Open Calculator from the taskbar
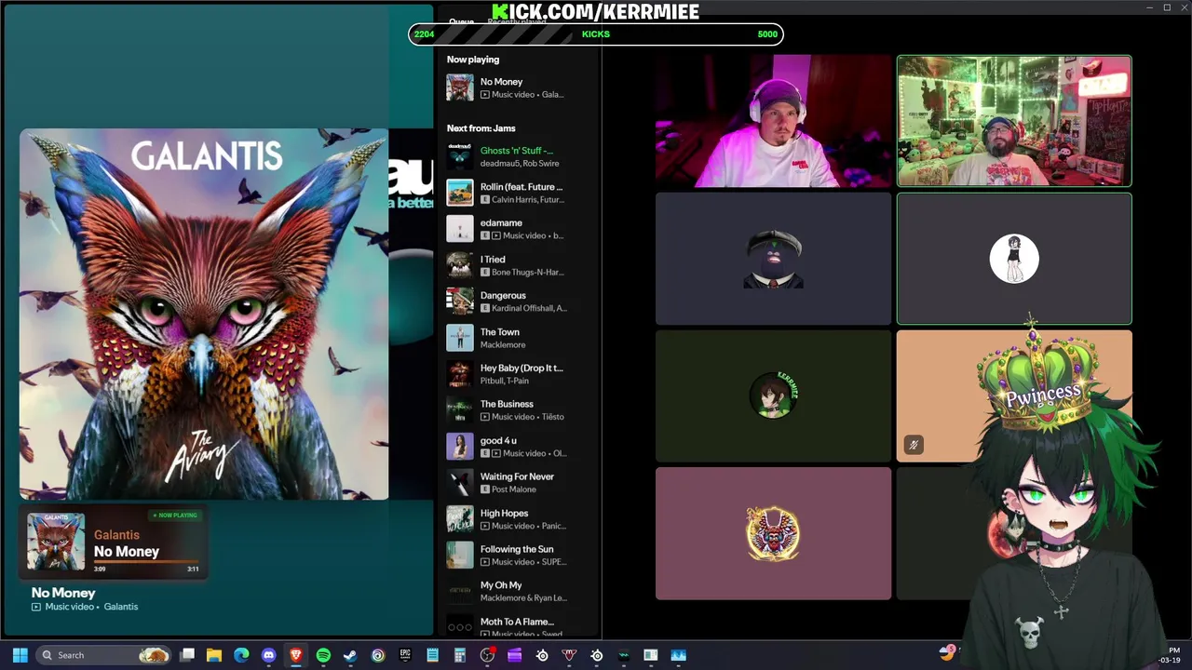This screenshot has height=670, width=1192. [459, 655]
